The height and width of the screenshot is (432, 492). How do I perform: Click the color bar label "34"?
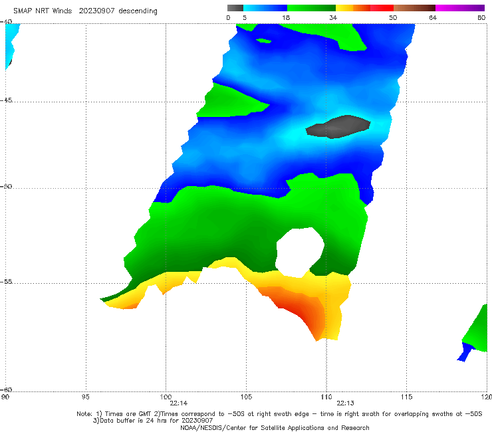[333, 18]
